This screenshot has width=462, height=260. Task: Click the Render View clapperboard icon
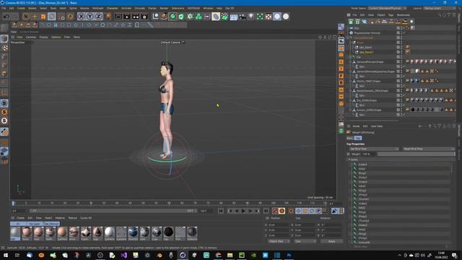click(118, 17)
